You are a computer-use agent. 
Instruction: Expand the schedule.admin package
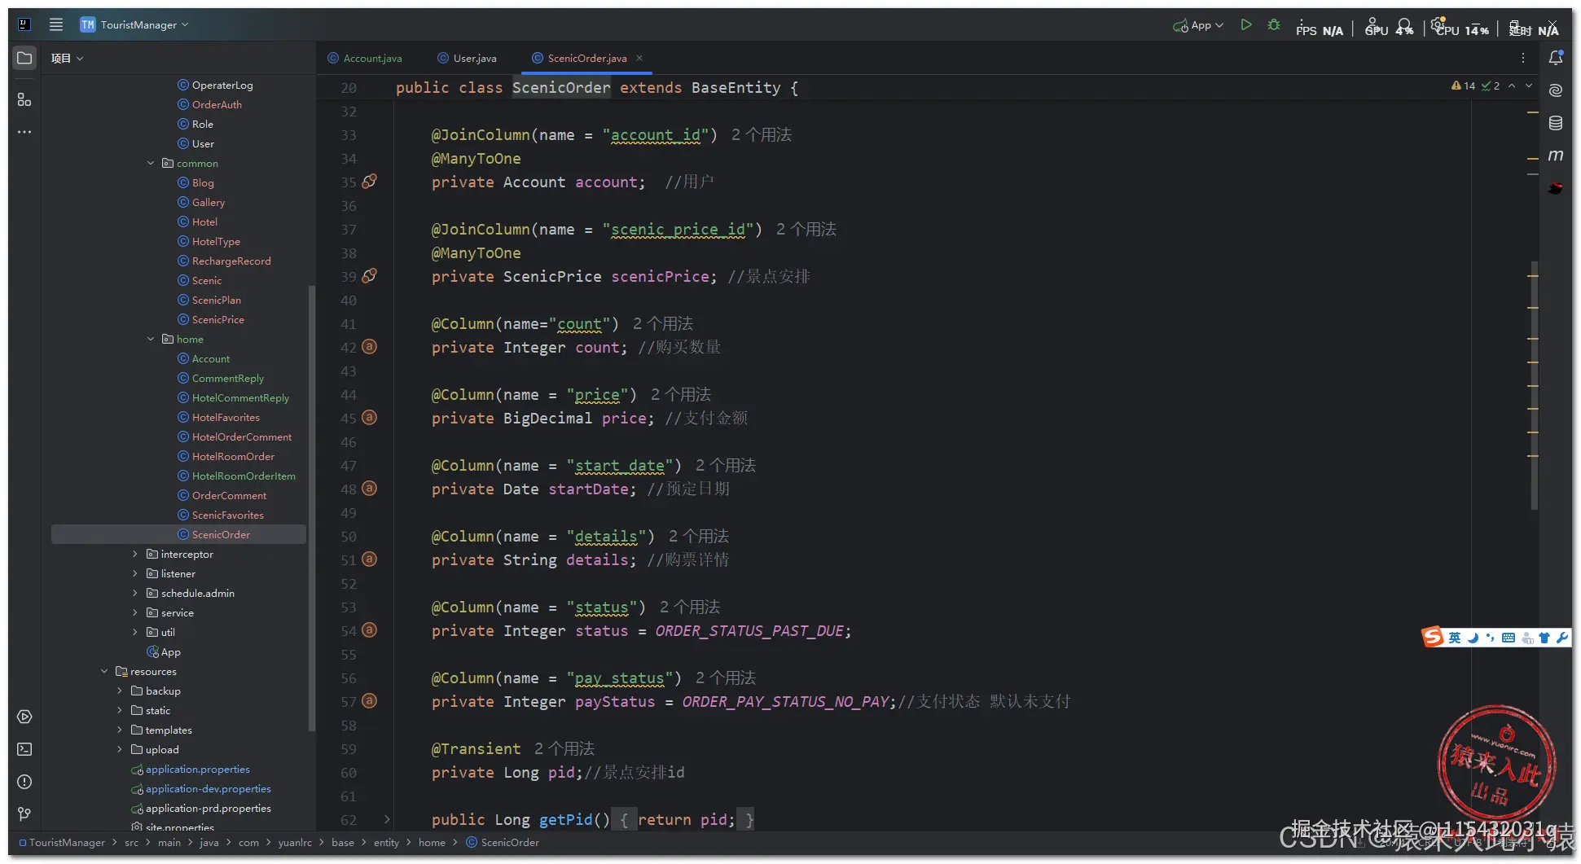pyautogui.click(x=135, y=594)
